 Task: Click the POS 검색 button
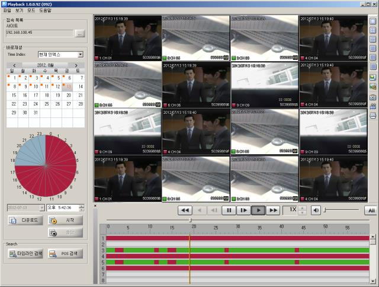point(65,253)
